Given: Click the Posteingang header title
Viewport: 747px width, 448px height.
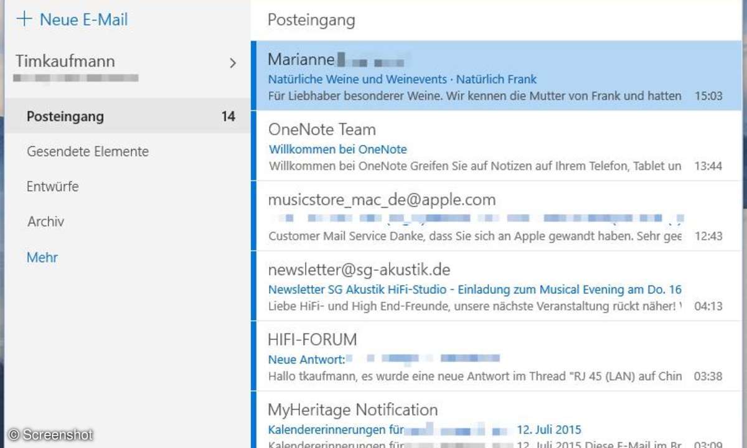Looking at the screenshot, I should pos(311,20).
